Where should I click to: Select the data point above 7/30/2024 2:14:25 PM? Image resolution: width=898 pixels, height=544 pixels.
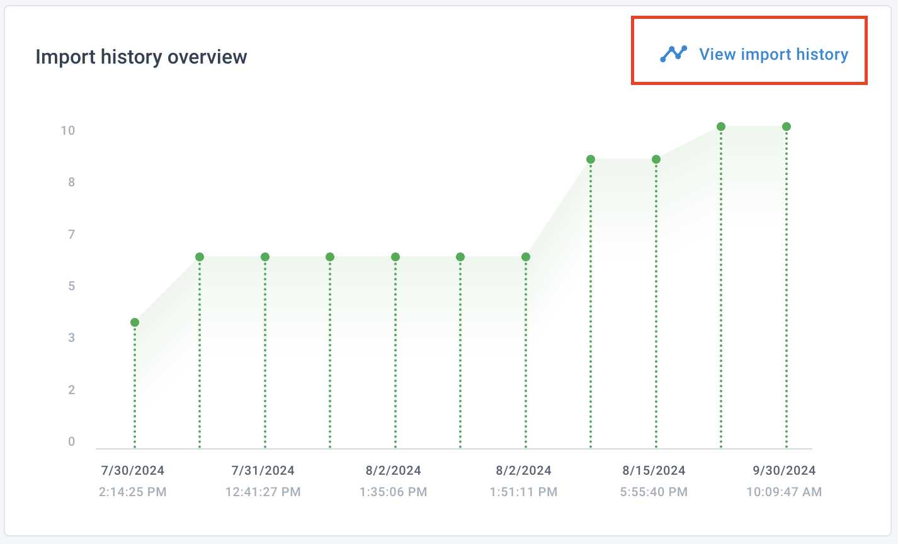point(135,322)
